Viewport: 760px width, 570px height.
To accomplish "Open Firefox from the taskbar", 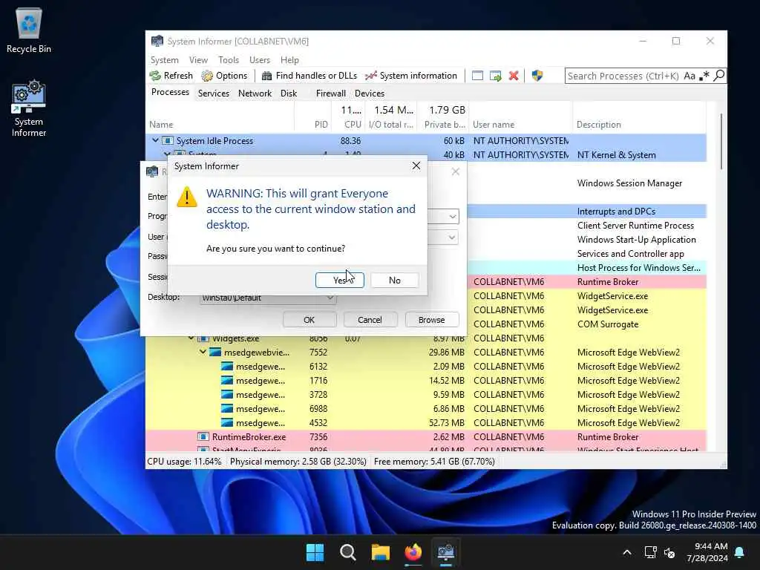I will click(413, 552).
